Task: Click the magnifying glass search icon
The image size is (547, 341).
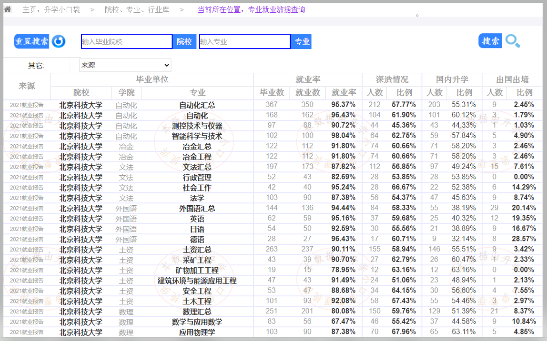Action: point(512,41)
